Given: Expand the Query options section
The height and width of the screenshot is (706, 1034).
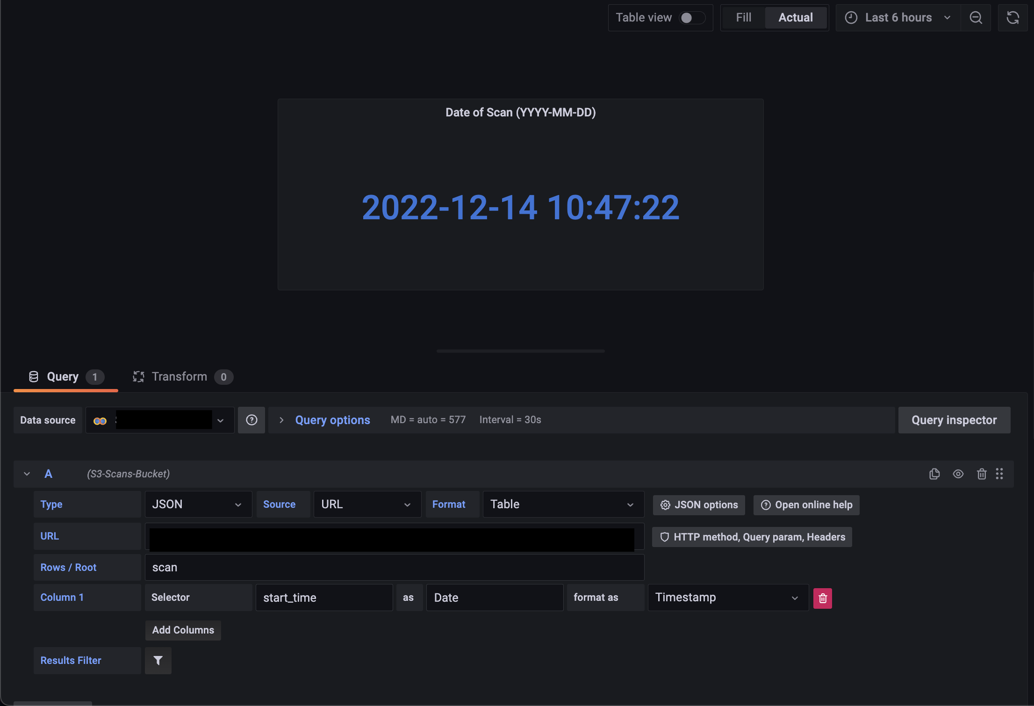Looking at the screenshot, I should pos(332,419).
